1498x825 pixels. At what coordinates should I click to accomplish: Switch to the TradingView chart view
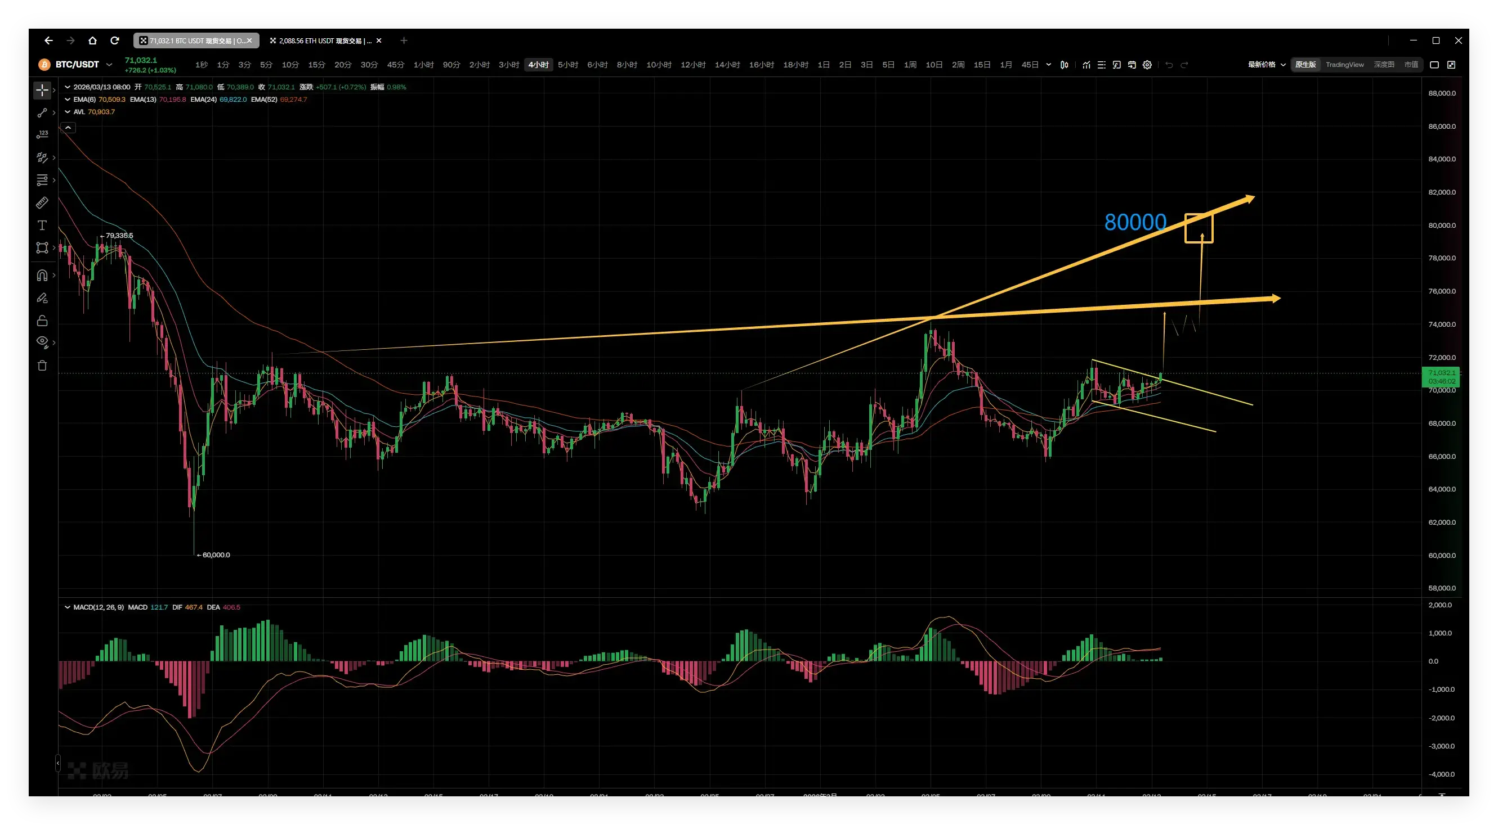click(1344, 65)
